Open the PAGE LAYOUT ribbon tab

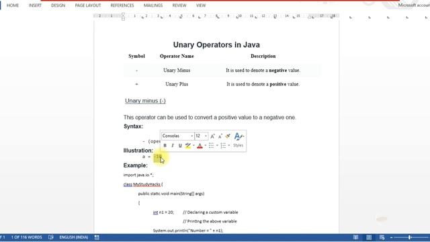[x=88, y=5]
